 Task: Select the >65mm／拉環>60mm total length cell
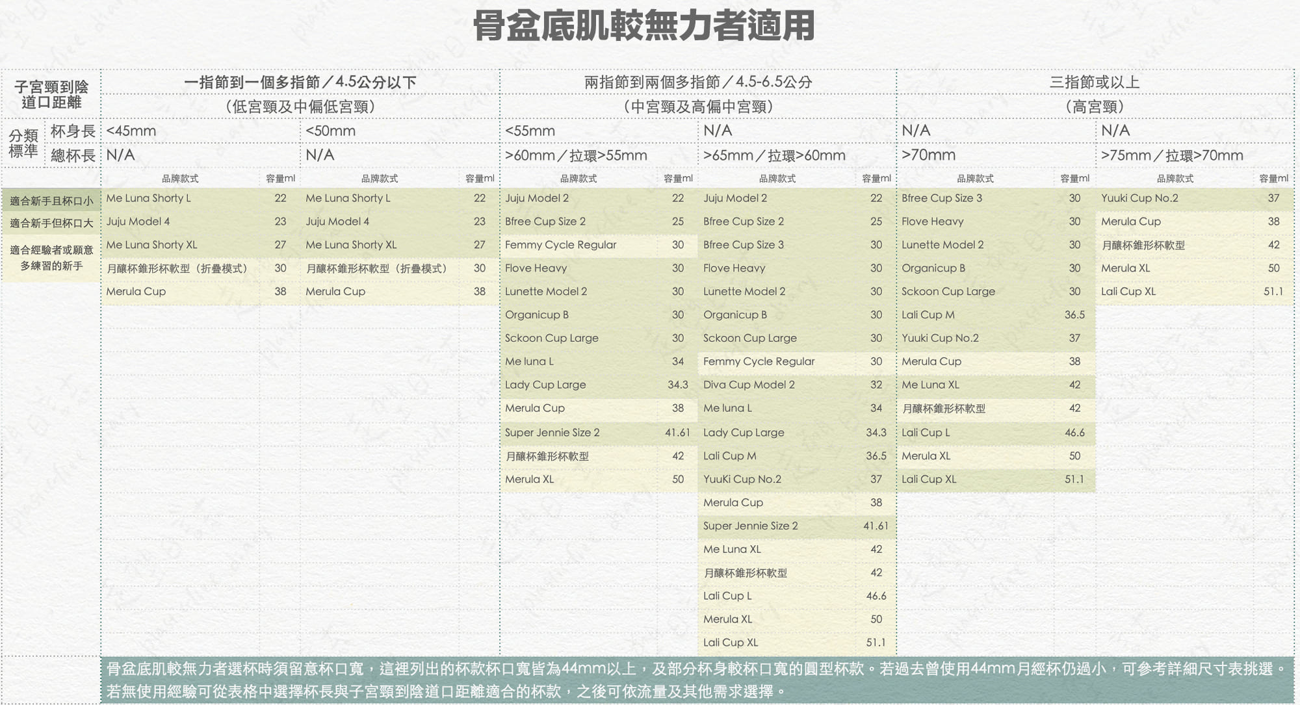coord(774,155)
